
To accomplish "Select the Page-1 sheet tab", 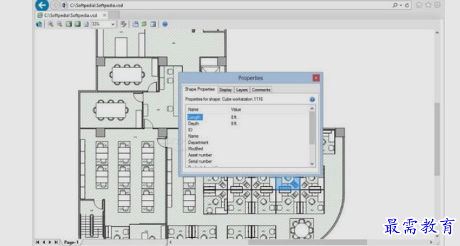I will coord(71,242).
